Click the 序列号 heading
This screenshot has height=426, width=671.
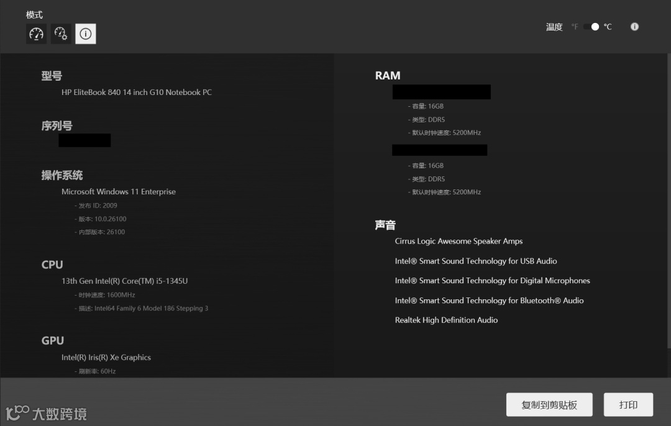pyautogui.click(x=57, y=125)
